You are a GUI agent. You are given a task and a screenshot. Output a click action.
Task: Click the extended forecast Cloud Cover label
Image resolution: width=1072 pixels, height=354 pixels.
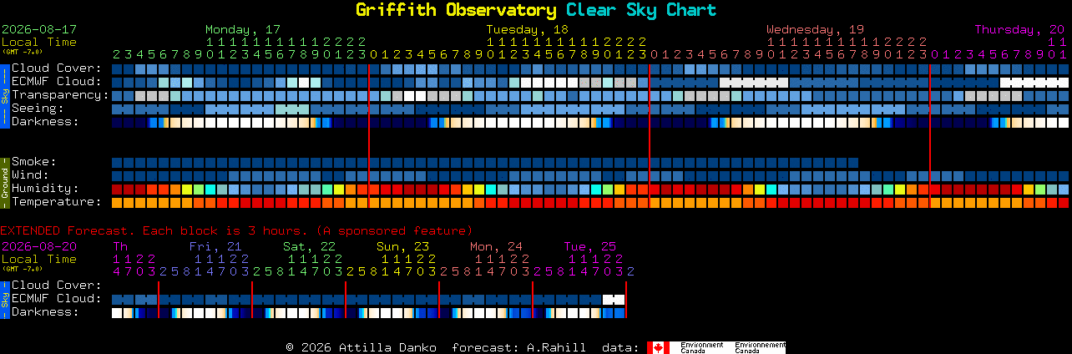(x=57, y=286)
